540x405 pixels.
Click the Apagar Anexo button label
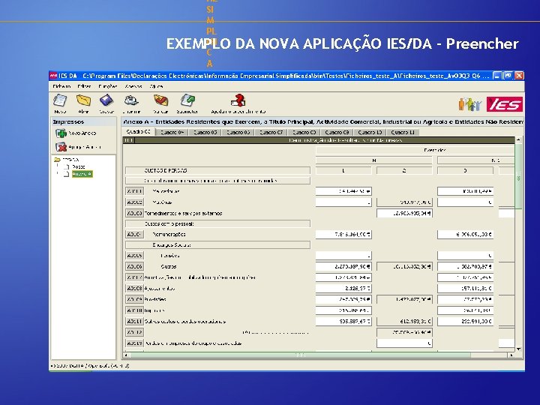point(85,147)
